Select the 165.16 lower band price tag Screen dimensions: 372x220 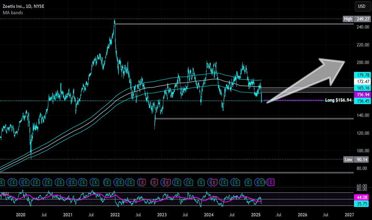(x=362, y=88)
